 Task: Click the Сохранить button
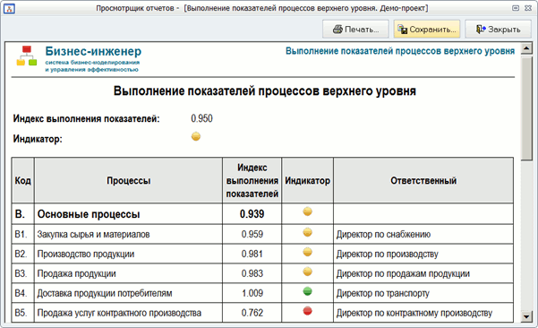pos(427,30)
